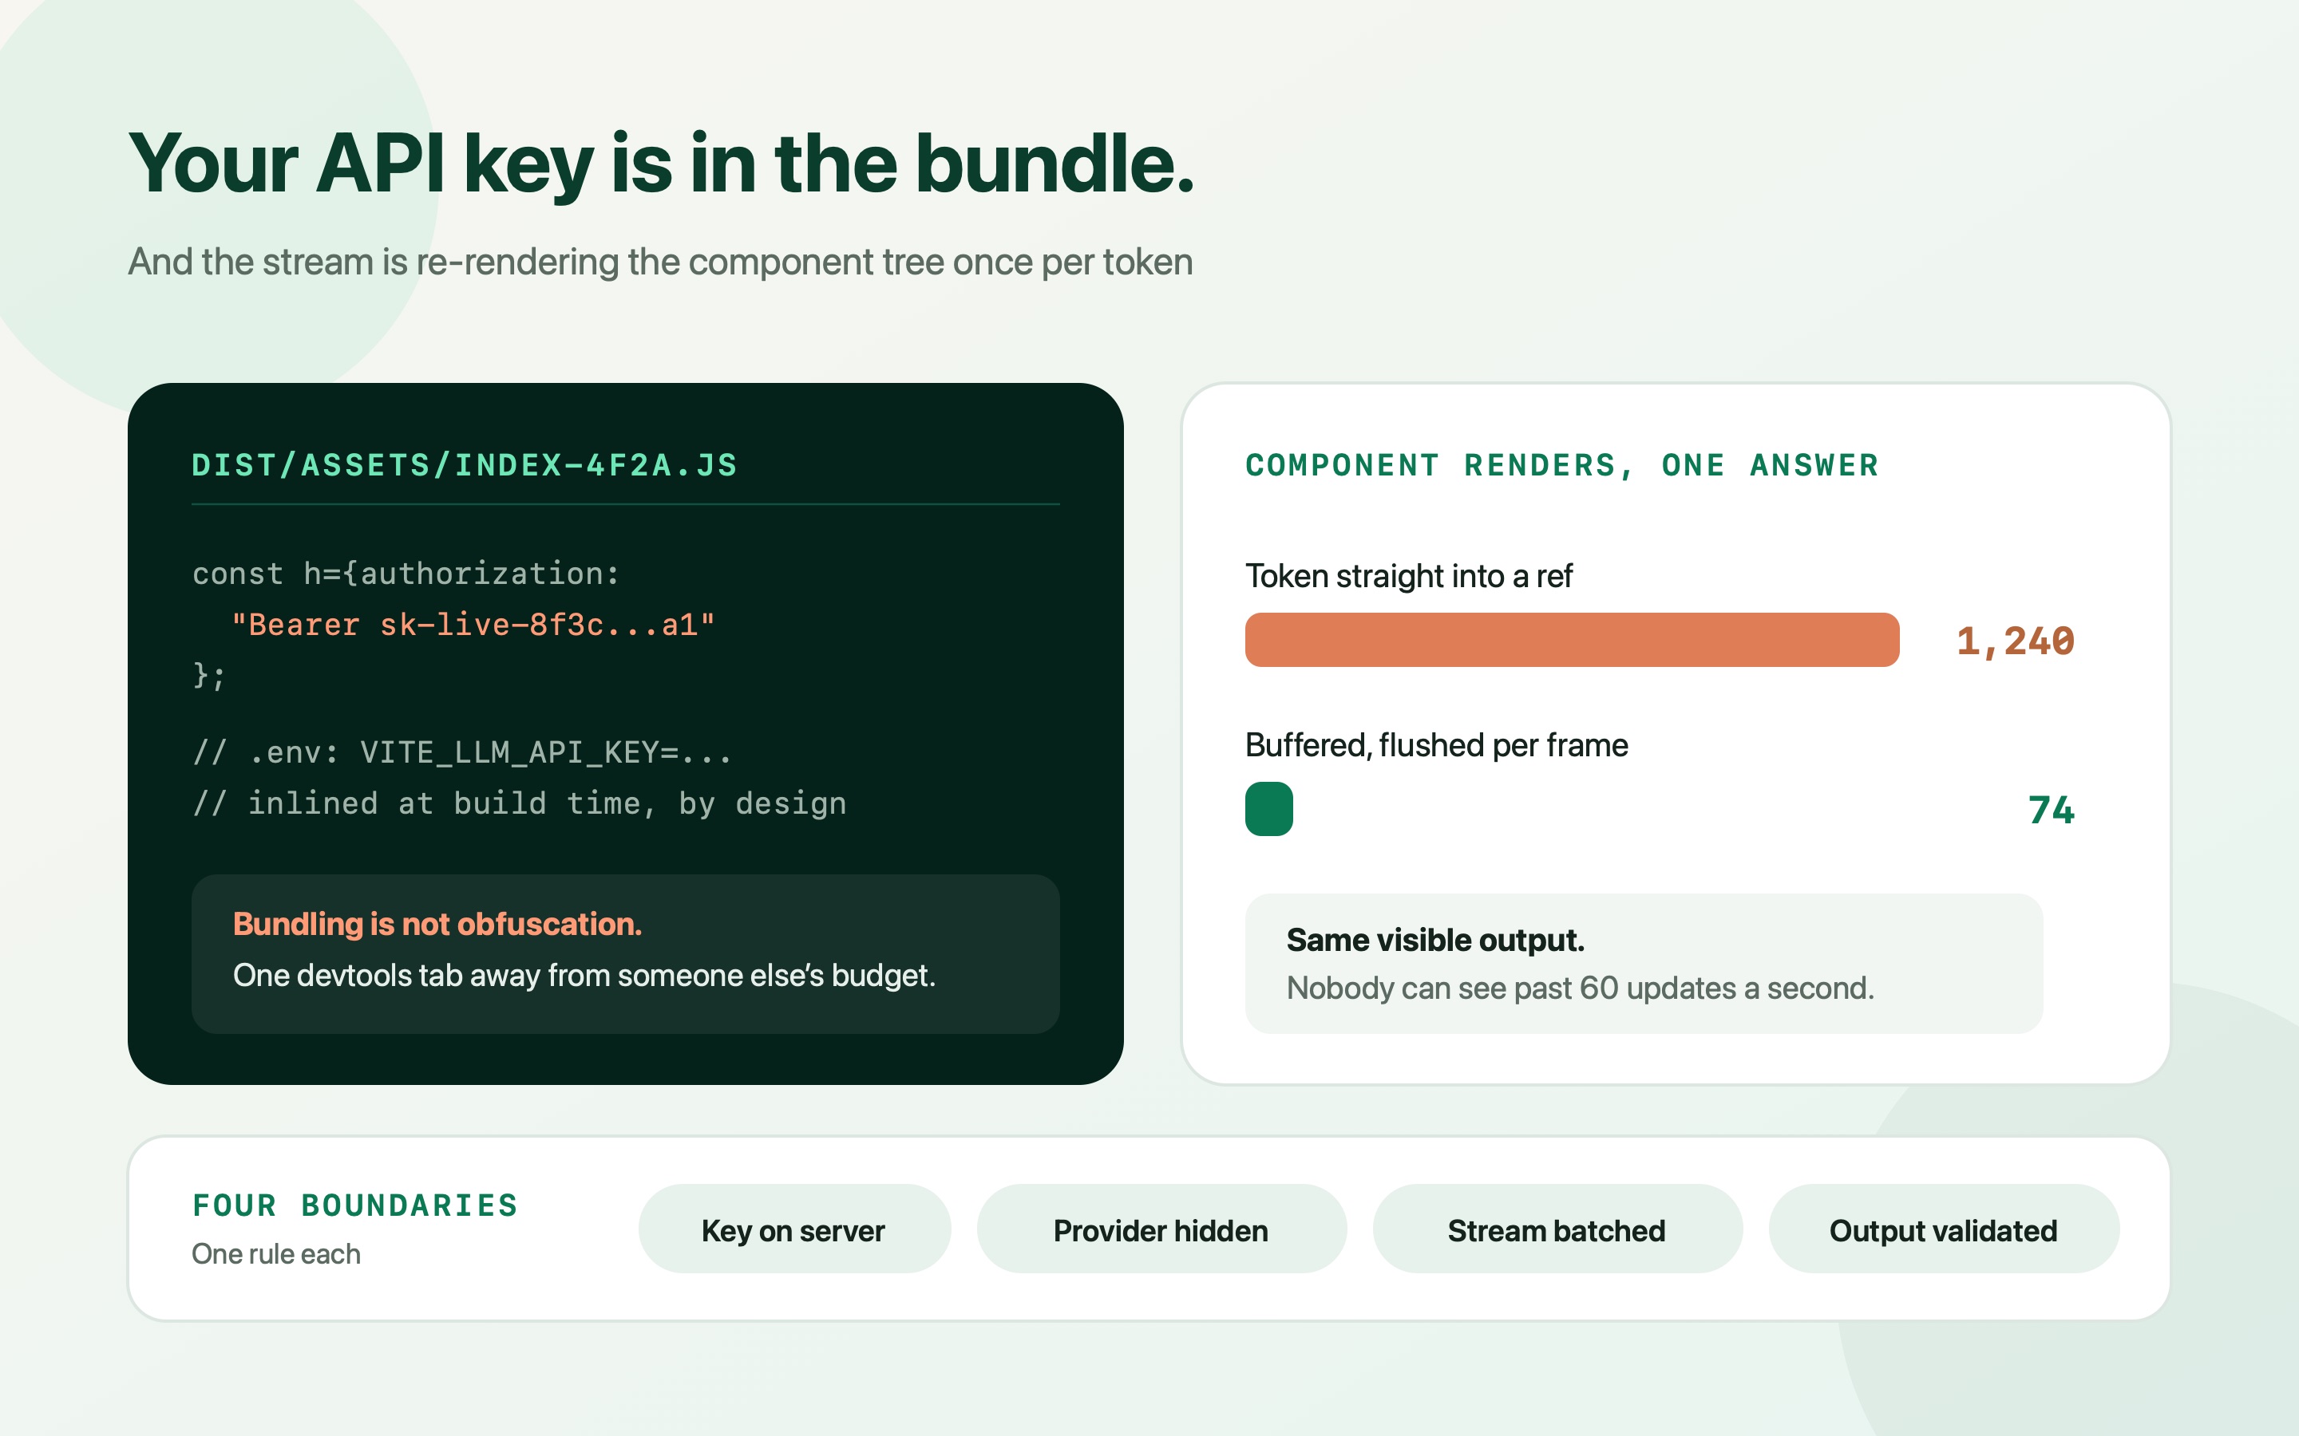Viewport: 2299px width, 1436px height.
Task: Click the 'Buffered, flushed per frame' label
Action: (1436, 744)
